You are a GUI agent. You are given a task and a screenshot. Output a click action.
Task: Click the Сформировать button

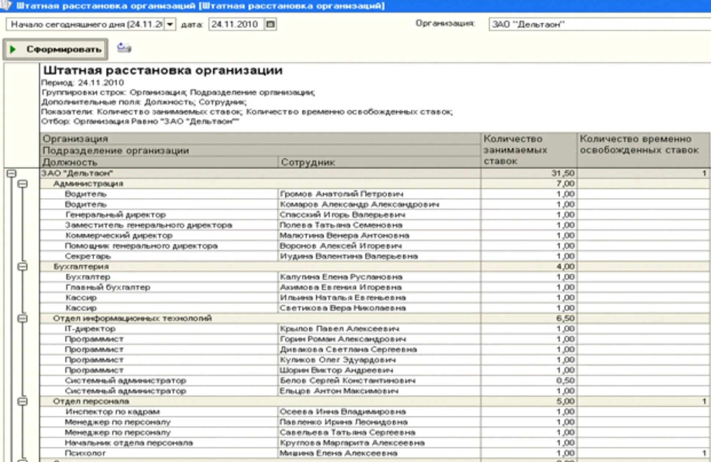tap(55, 49)
